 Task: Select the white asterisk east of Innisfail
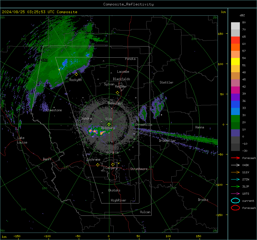tap(136, 98)
